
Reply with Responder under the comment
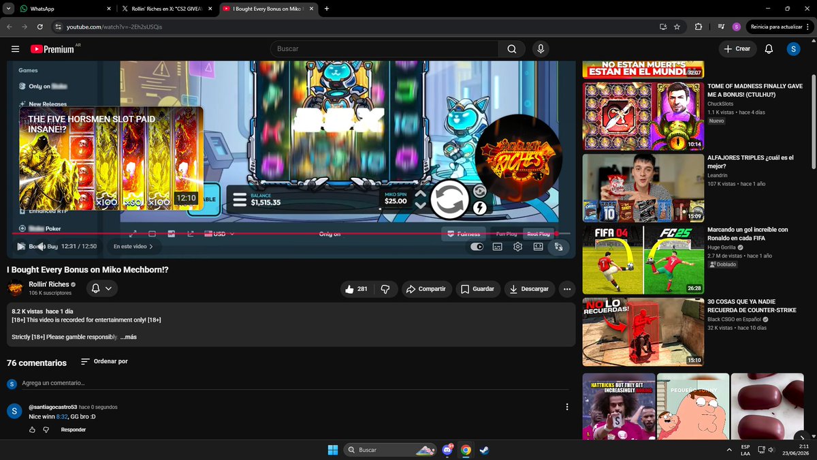[x=74, y=430]
